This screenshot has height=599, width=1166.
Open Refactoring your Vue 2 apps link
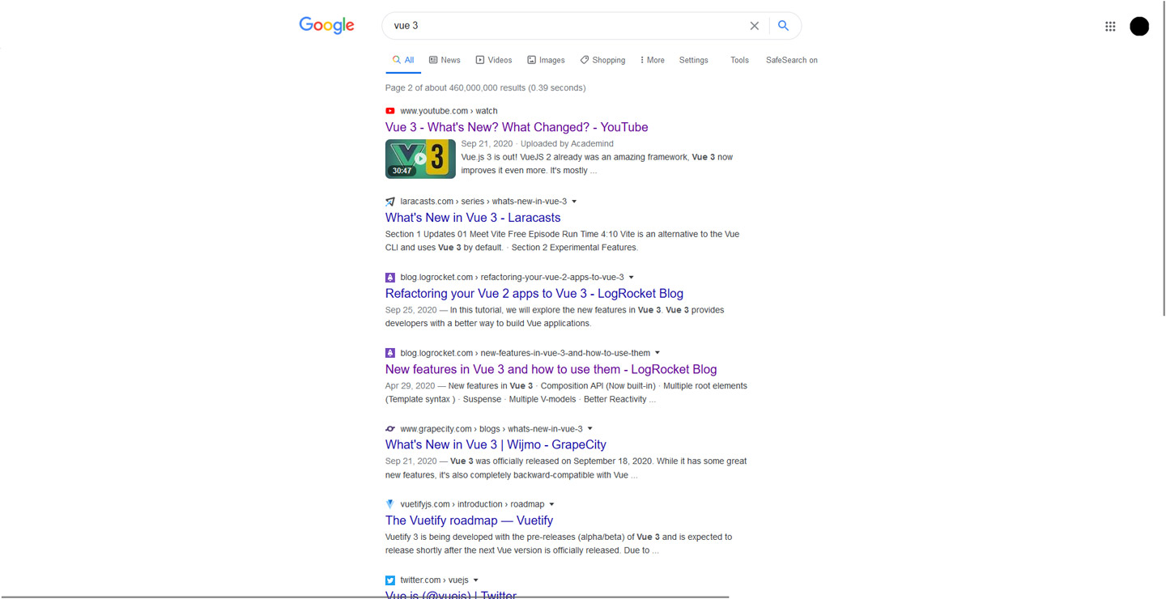pyautogui.click(x=534, y=294)
